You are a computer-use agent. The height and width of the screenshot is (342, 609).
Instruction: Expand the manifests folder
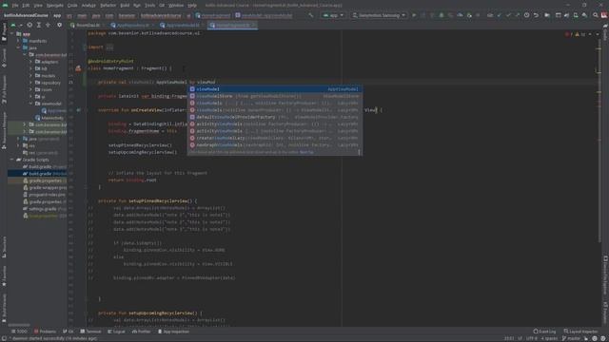[18, 41]
